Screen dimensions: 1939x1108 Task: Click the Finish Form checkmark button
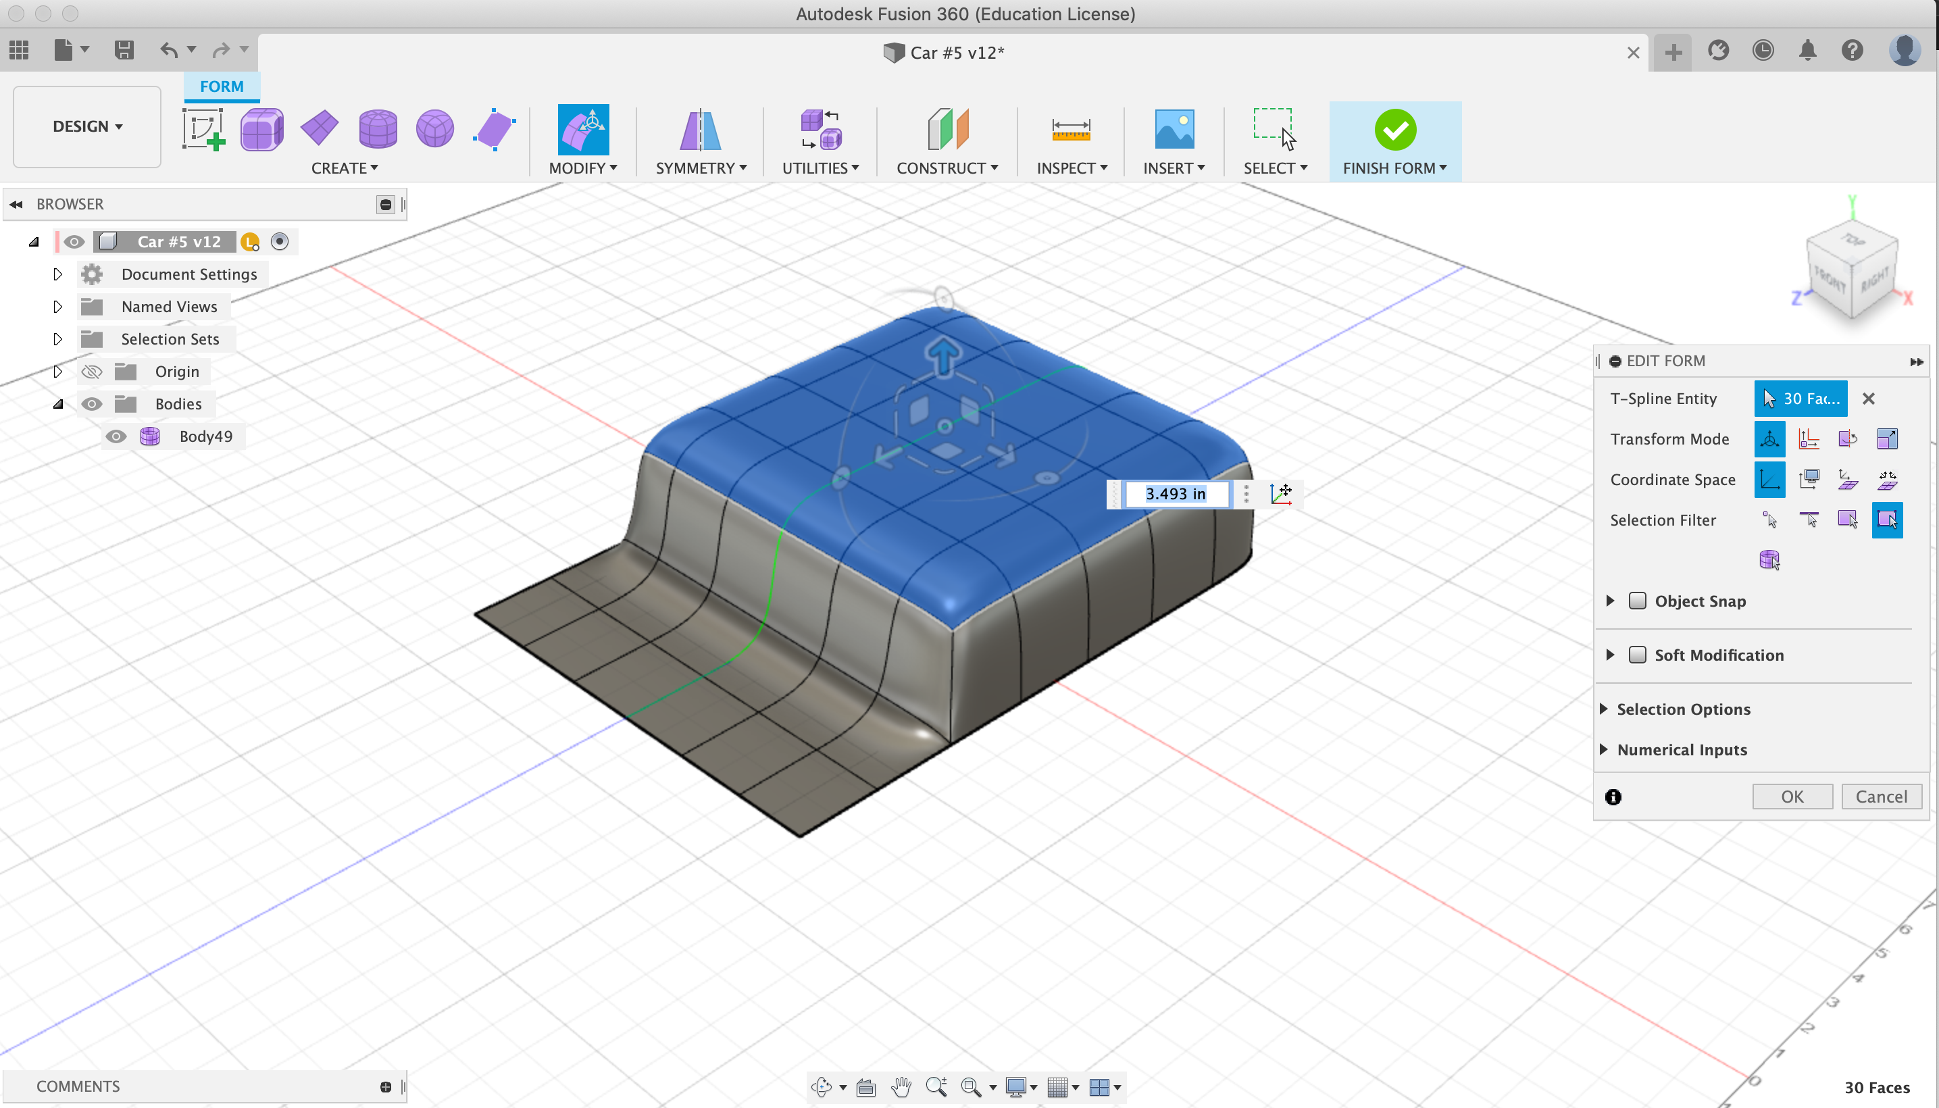[x=1394, y=128]
